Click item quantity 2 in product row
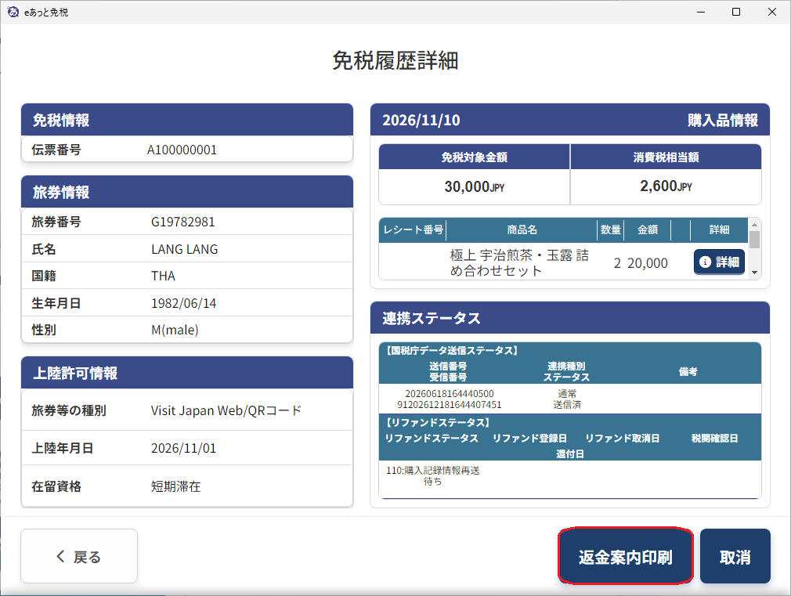The width and height of the screenshot is (791, 596). point(617,263)
